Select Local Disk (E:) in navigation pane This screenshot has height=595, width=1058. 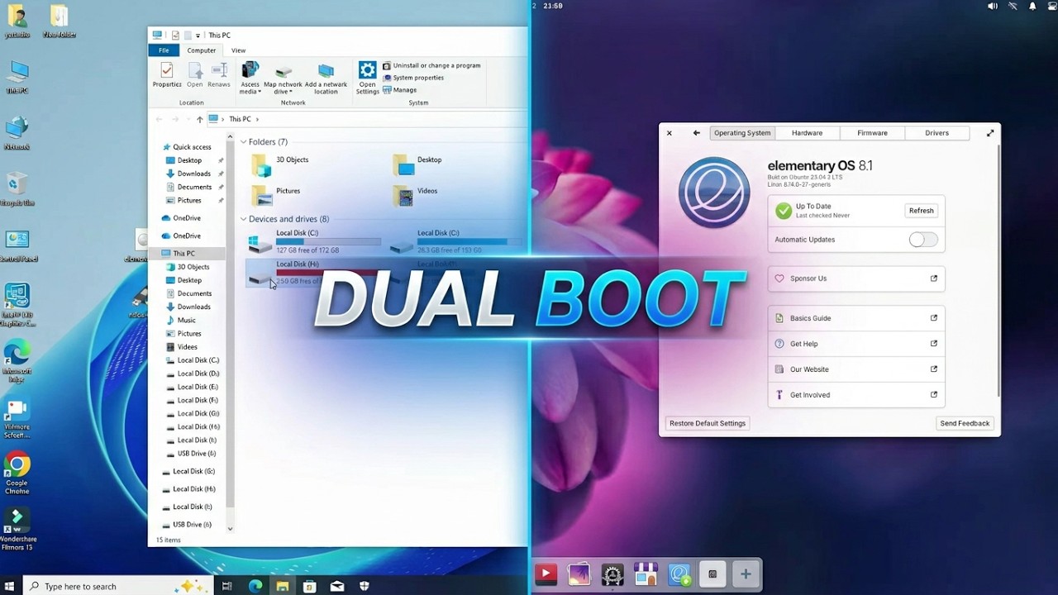pos(193,387)
